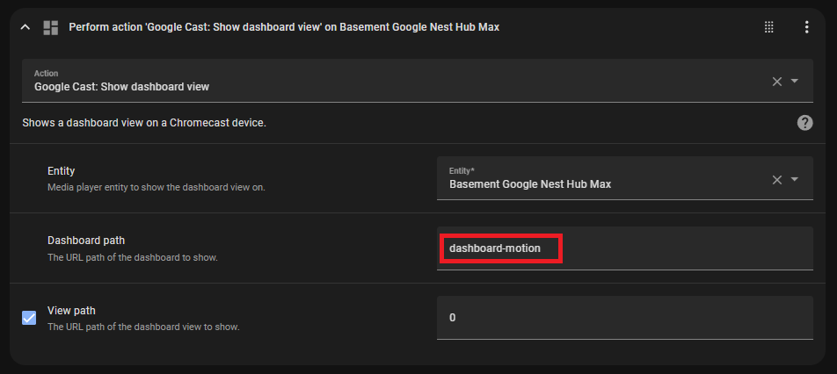Open the three-dot overflow menu
837x374 pixels.
[x=806, y=27]
